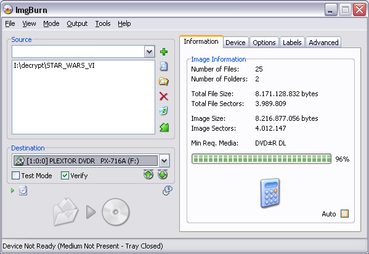Click the recycle bin clear-all icon

[x=164, y=111]
